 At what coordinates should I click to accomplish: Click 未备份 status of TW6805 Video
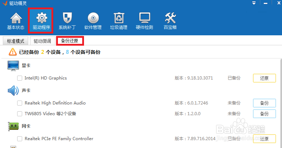pos(234,114)
